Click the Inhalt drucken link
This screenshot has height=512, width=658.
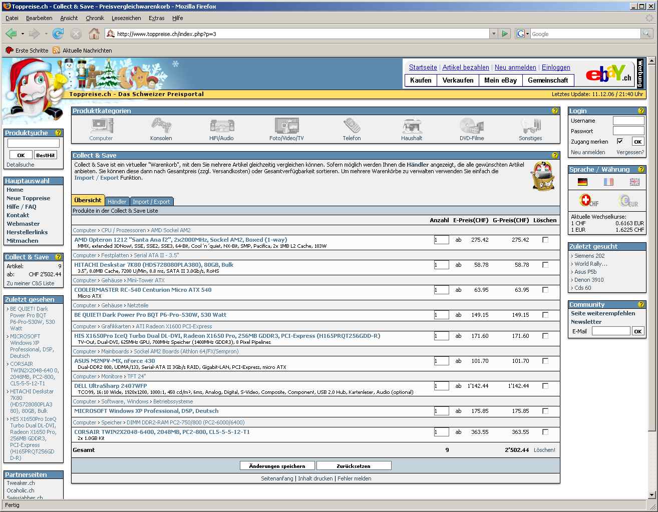click(315, 478)
